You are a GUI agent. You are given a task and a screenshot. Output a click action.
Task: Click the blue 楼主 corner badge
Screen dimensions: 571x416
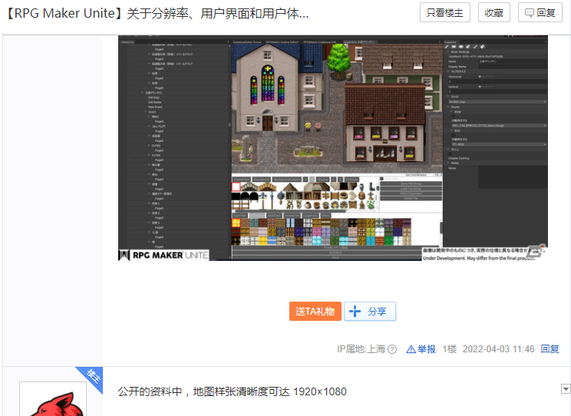[x=92, y=378]
